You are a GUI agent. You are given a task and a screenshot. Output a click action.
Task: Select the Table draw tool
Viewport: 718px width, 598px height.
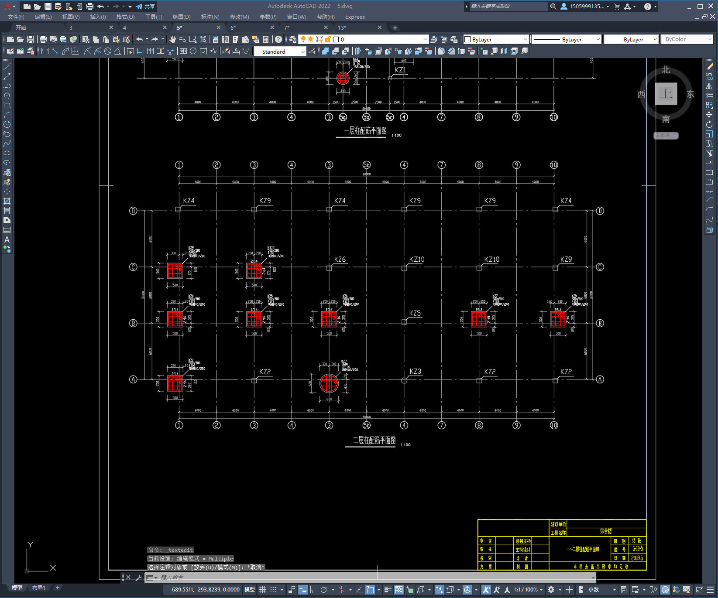(x=7, y=230)
